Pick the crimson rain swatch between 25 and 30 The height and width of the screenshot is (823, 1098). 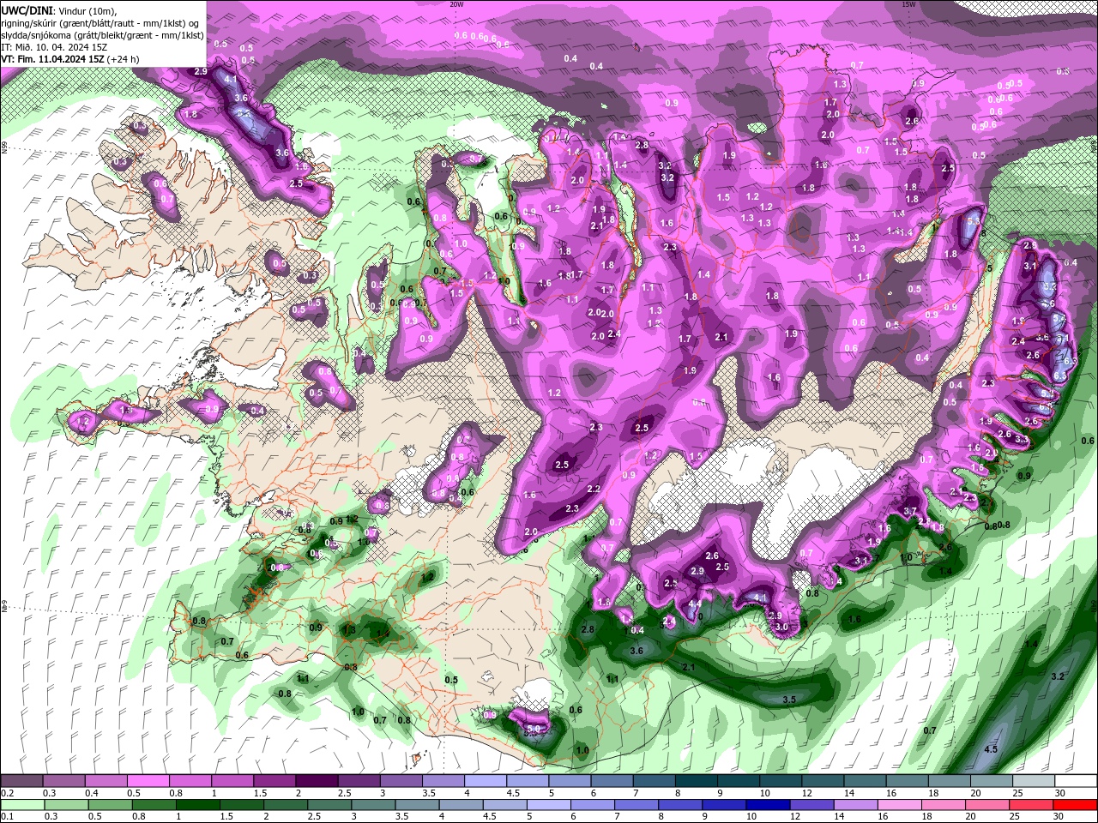click(1032, 805)
